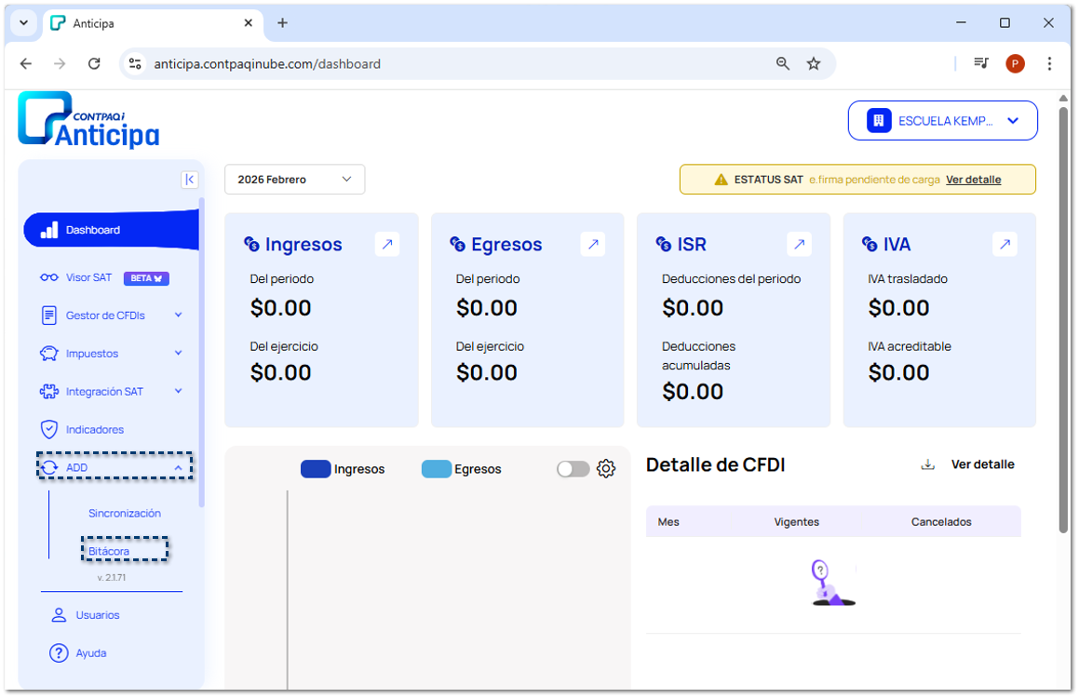Click the download icon beside Ver detalle
This screenshot has height=698, width=1079.
coord(927,464)
